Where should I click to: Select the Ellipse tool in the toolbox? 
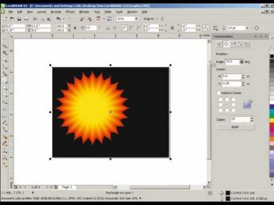point(5,88)
